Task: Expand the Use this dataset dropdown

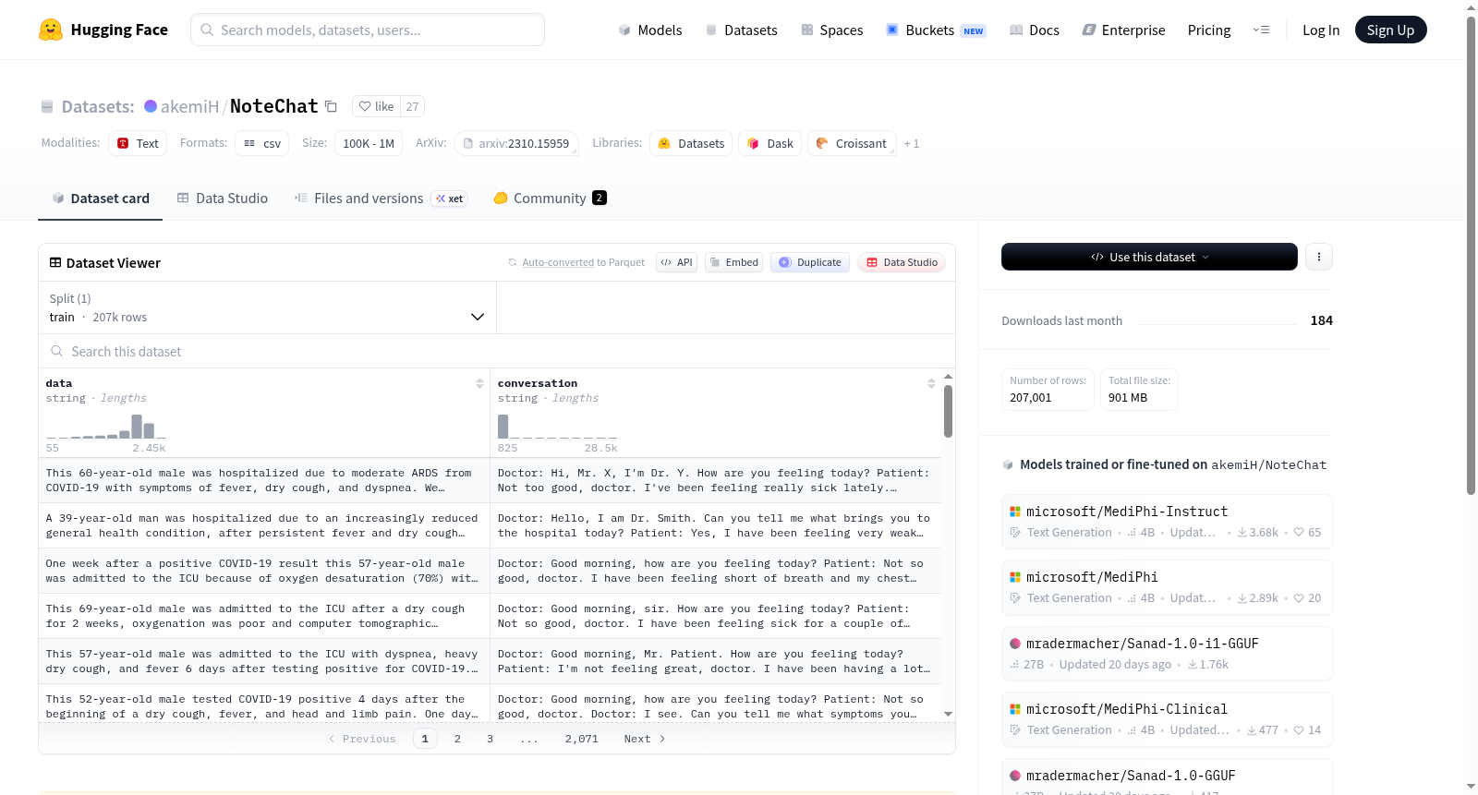Action: [x=1149, y=257]
